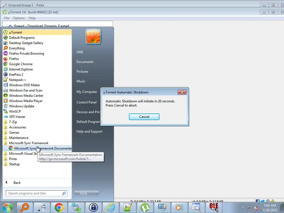Cancel the µTorrent automatic shutdown
This screenshot has height=213, width=284.
[144, 117]
